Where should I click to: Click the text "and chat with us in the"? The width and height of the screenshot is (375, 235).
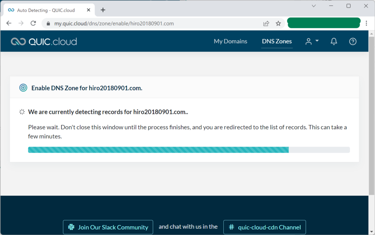(188, 227)
